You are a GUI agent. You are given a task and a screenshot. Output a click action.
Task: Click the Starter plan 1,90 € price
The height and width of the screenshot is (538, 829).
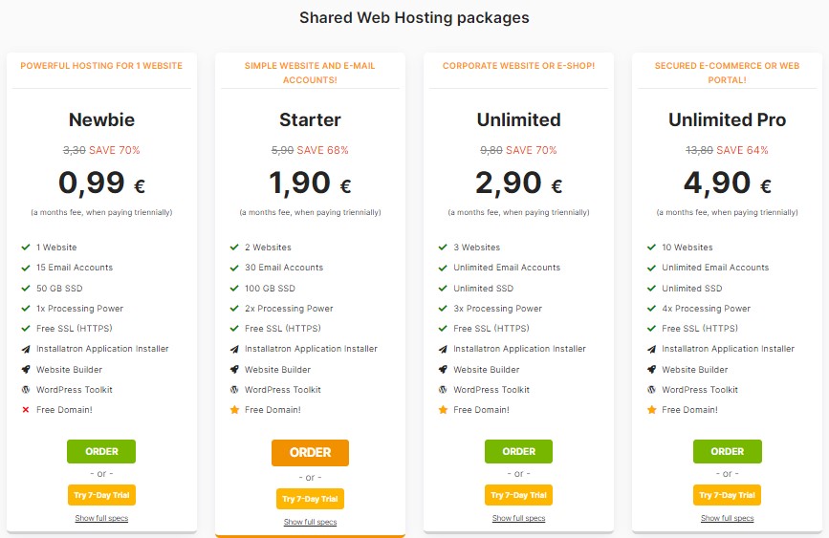311,183
